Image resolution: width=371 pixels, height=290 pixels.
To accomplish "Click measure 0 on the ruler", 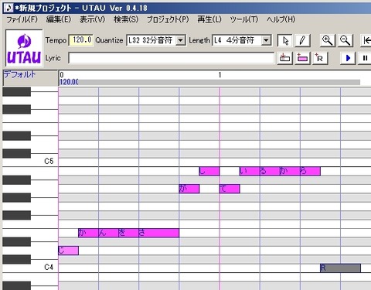I will pyautogui.click(x=62, y=75).
